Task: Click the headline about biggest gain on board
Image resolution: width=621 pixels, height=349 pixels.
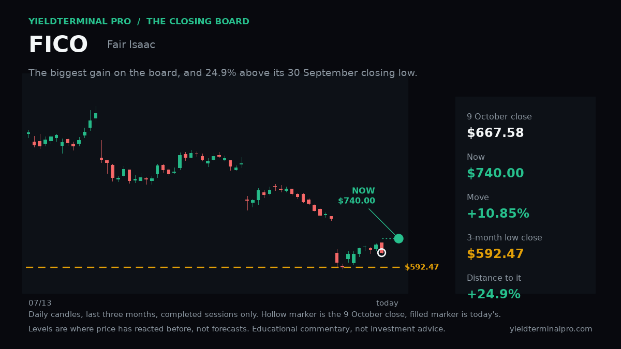Action: click(x=223, y=73)
